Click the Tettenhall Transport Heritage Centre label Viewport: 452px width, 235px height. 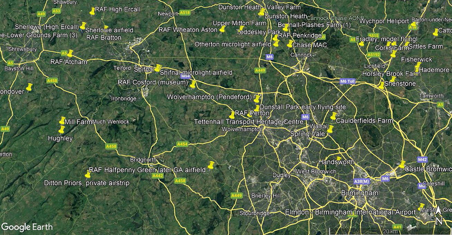tap(249, 122)
